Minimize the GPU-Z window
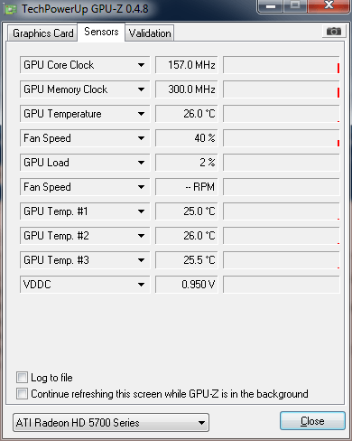This screenshot has height=441, width=352. 271,6
